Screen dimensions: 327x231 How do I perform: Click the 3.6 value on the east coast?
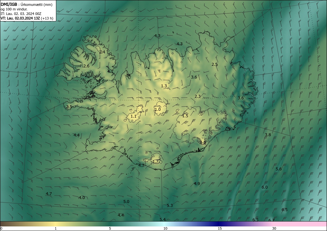click(241, 98)
